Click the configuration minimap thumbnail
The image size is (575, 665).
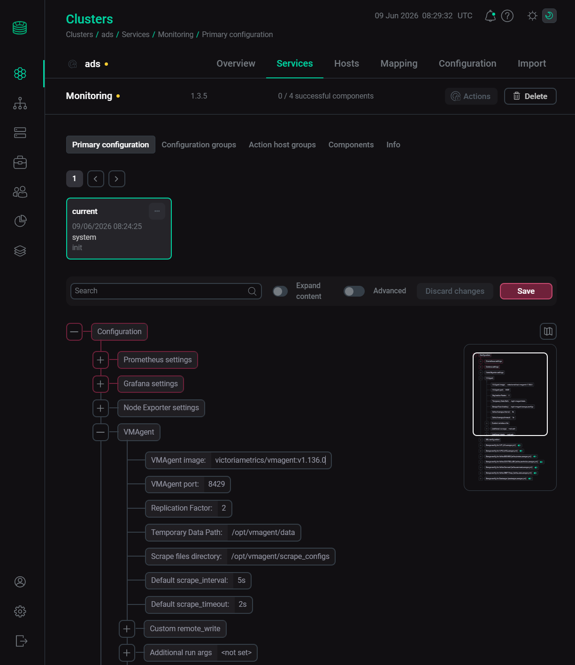tap(510, 418)
